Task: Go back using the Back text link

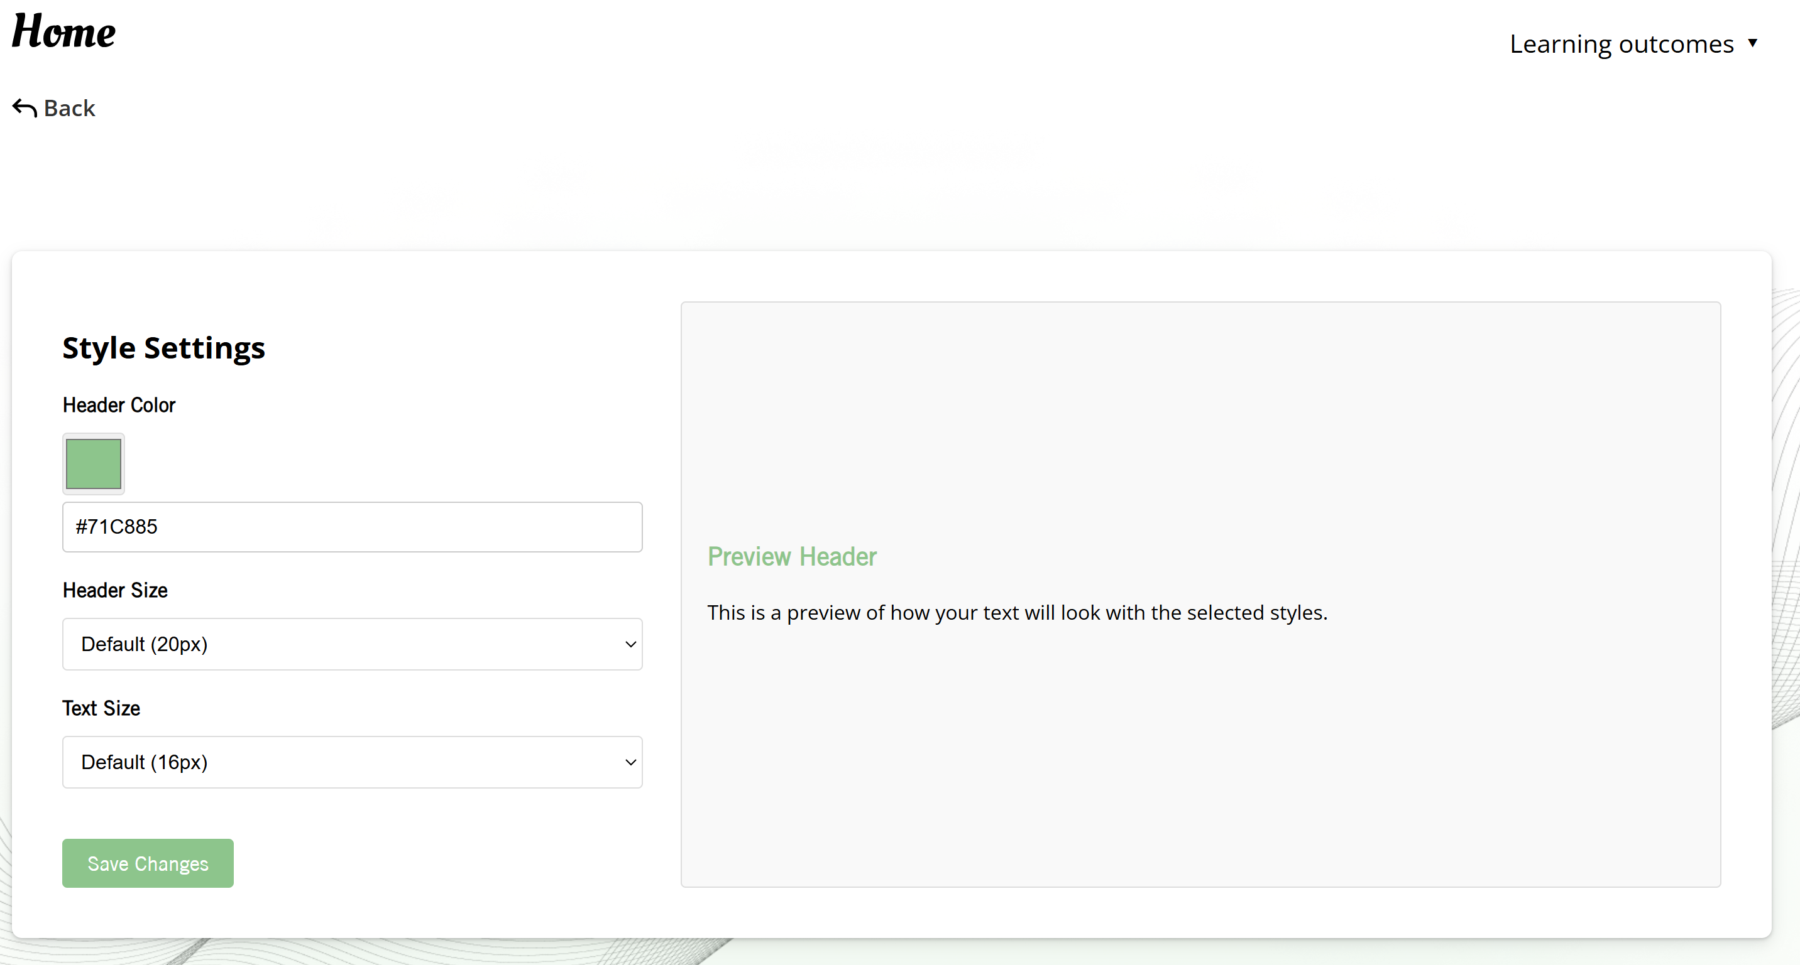Action: [x=69, y=108]
